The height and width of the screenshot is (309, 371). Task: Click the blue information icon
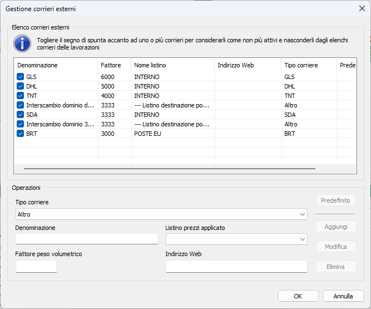click(x=22, y=43)
